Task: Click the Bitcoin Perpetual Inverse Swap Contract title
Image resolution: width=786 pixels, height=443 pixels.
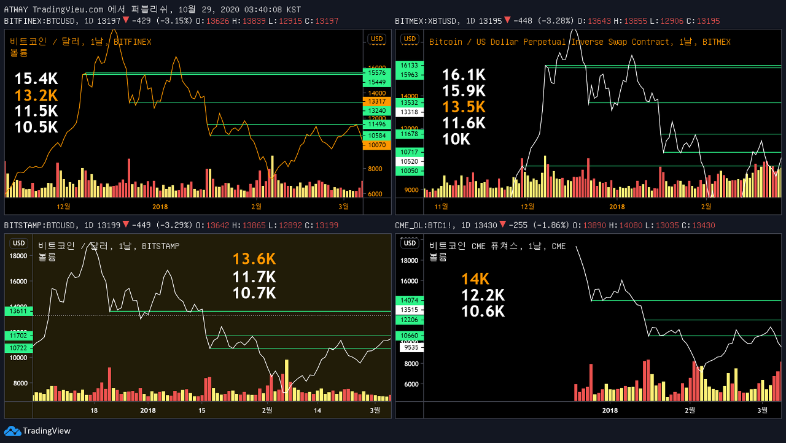Action: 580,42
